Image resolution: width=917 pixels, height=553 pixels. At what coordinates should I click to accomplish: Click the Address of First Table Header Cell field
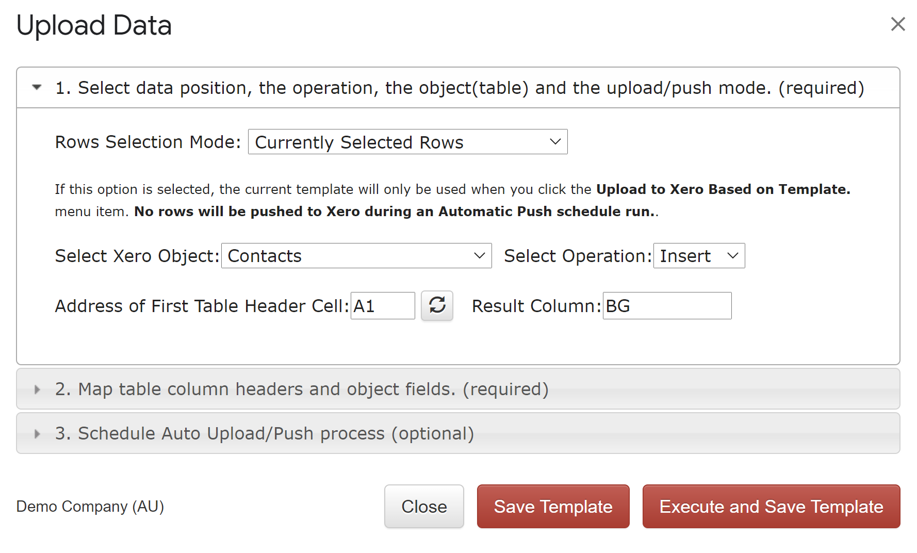383,306
